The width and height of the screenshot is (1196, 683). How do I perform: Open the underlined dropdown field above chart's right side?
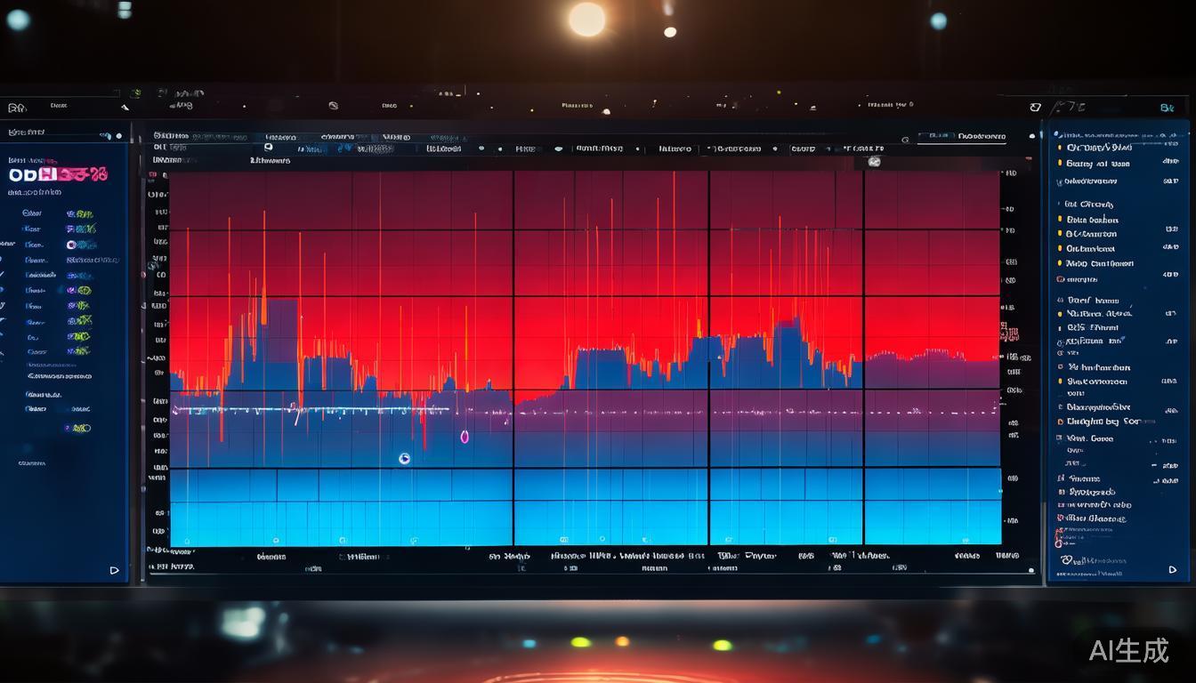[x=966, y=137]
